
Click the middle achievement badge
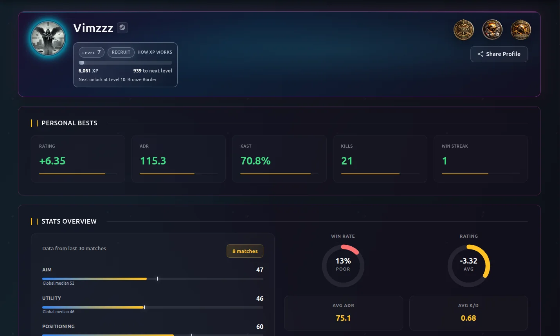click(x=492, y=30)
